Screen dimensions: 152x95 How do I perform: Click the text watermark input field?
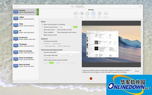click(69, 52)
